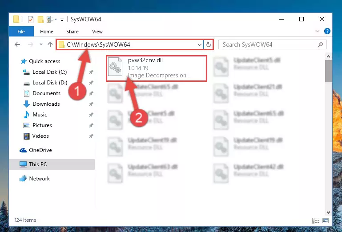Click the pin icon next to Documents
The height and width of the screenshot is (232, 342).
pos(91,93)
